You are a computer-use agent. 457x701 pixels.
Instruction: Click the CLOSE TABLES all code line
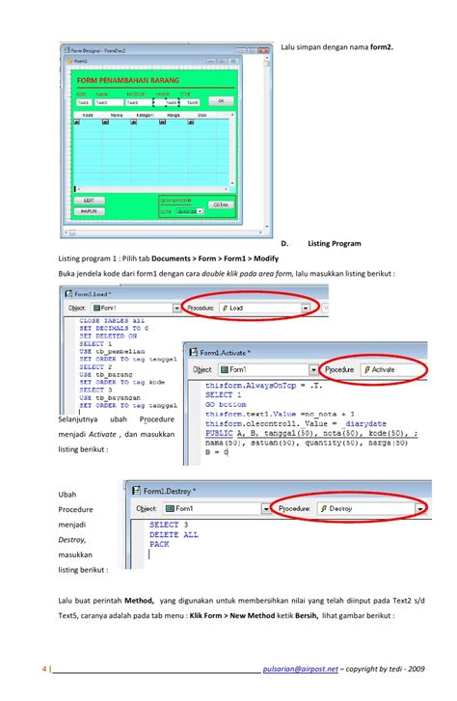pos(112,320)
